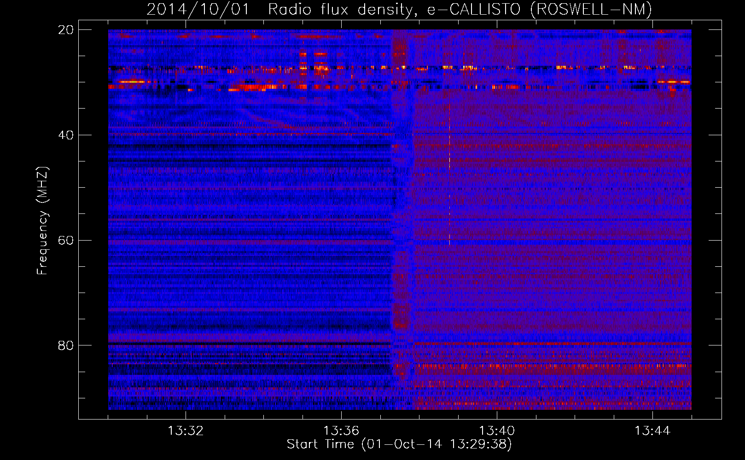Select the date '2014/10/01' in the title
The image size is (745, 460).
pos(198,9)
